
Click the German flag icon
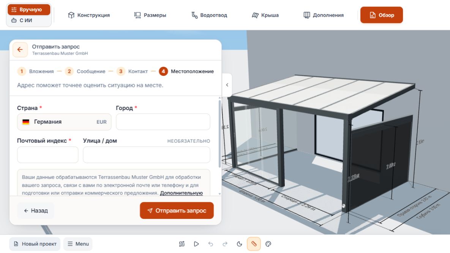pos(26,122)
